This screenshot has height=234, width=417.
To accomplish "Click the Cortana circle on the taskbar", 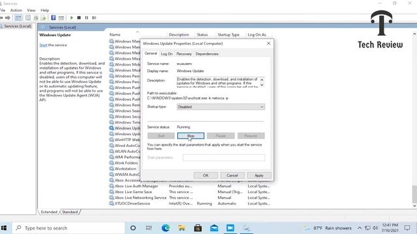I will click(x=133, y=228).
